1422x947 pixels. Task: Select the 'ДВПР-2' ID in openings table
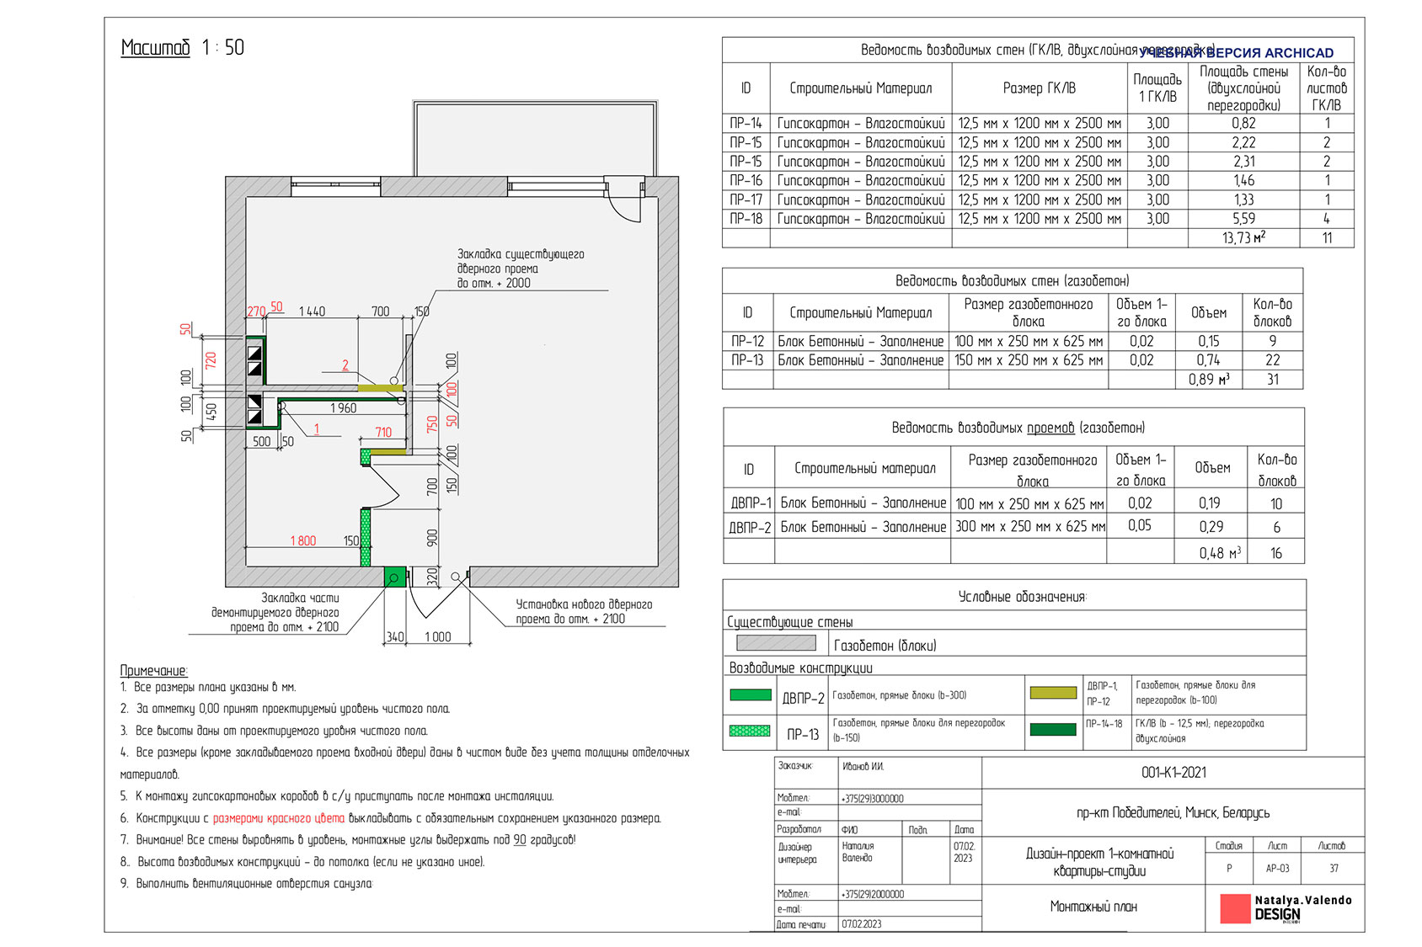tap(750, 528)
